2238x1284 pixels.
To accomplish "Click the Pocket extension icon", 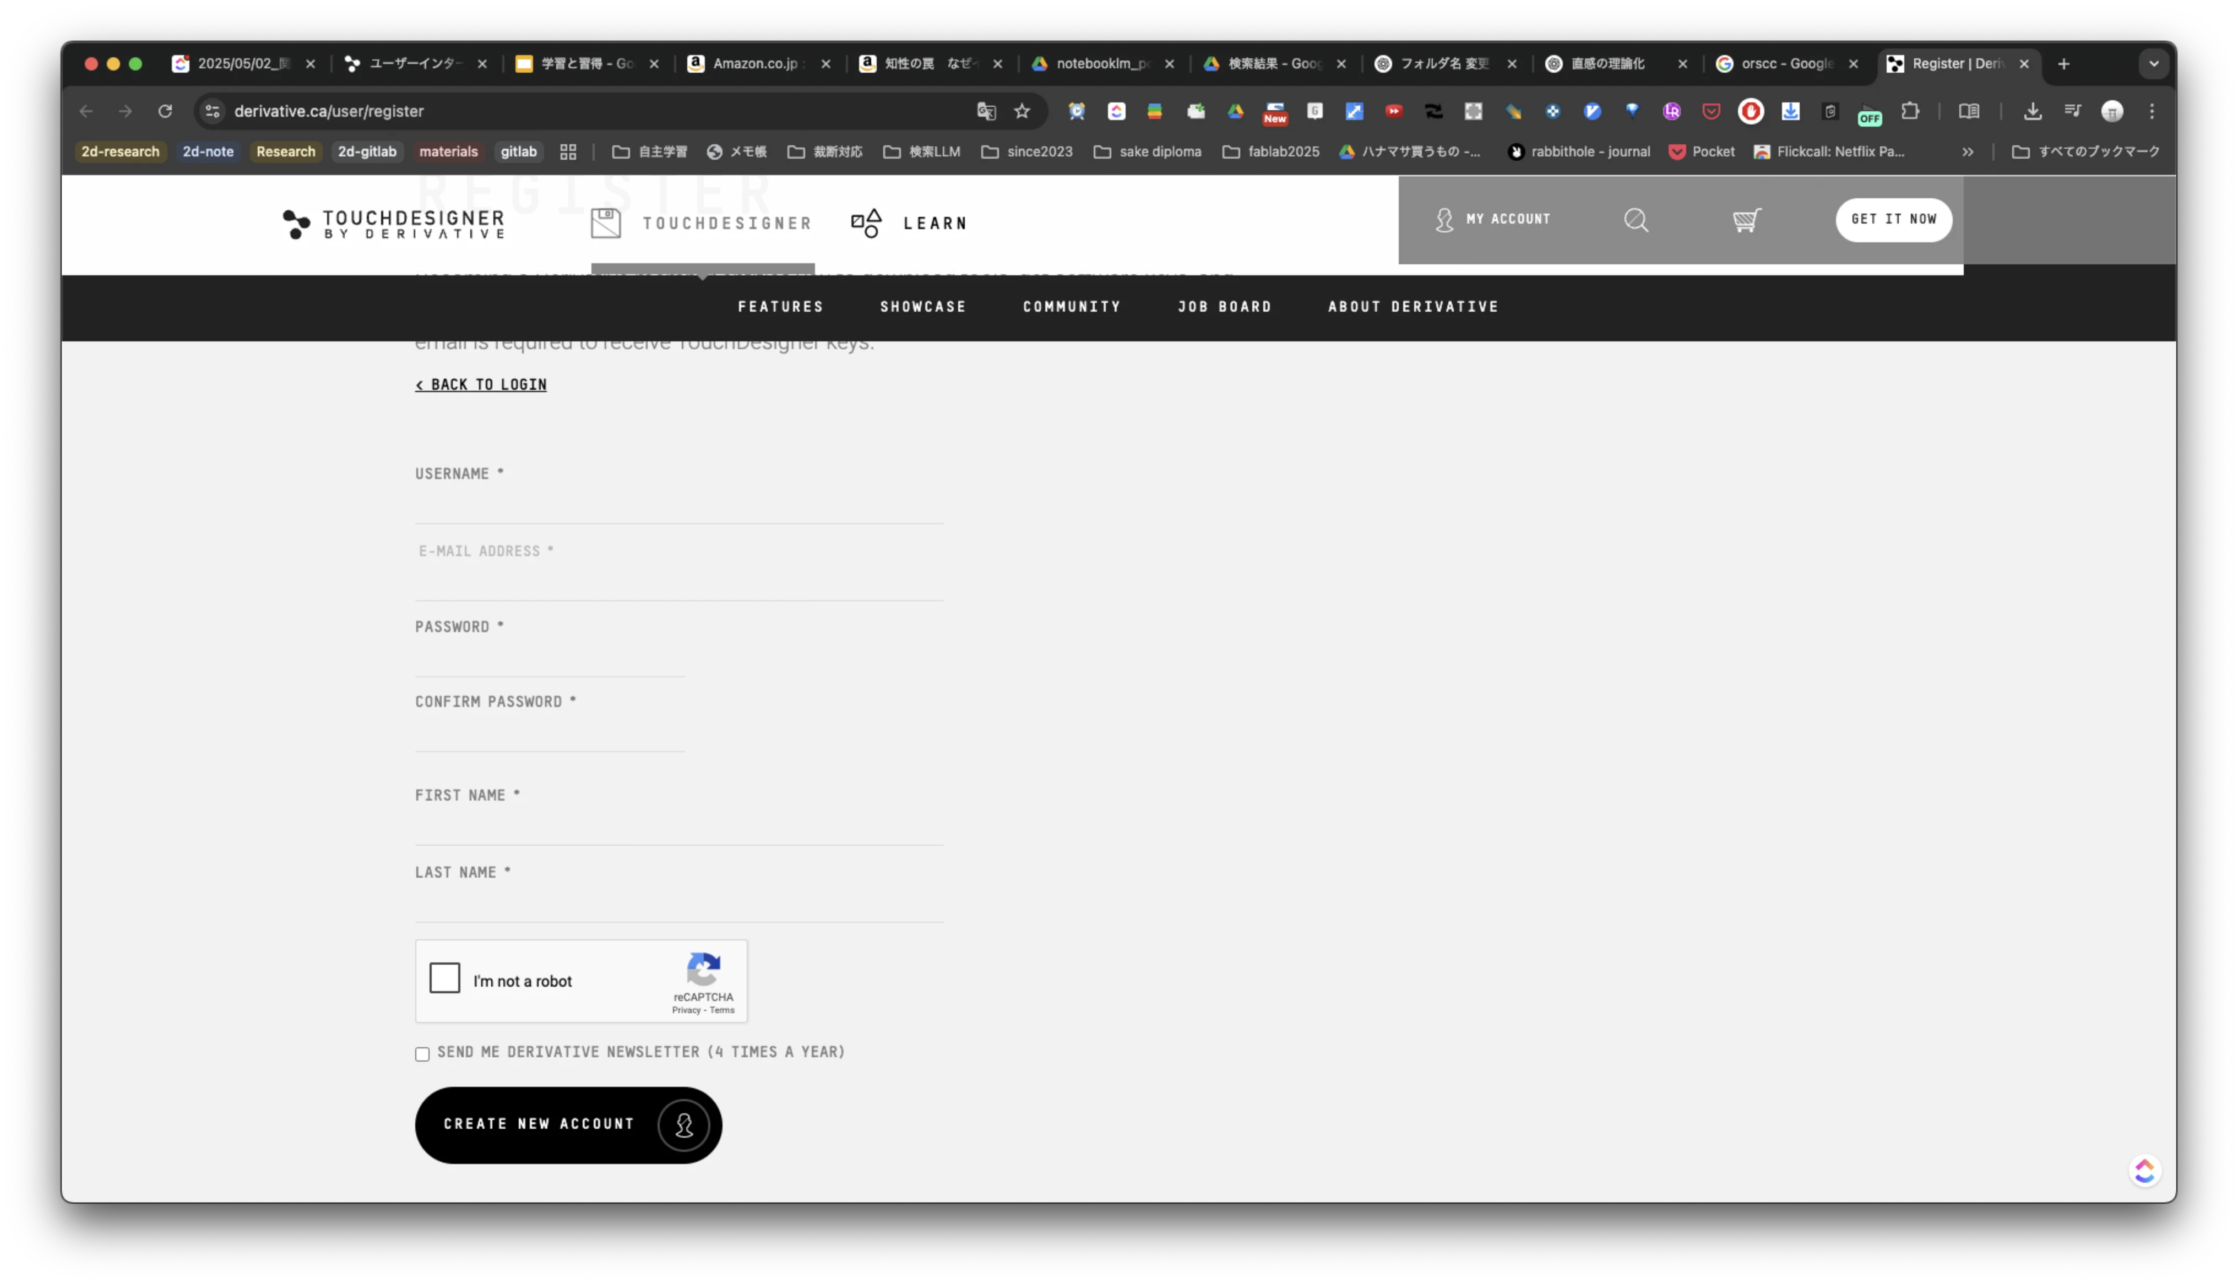I will click(x=1710, y=111).
